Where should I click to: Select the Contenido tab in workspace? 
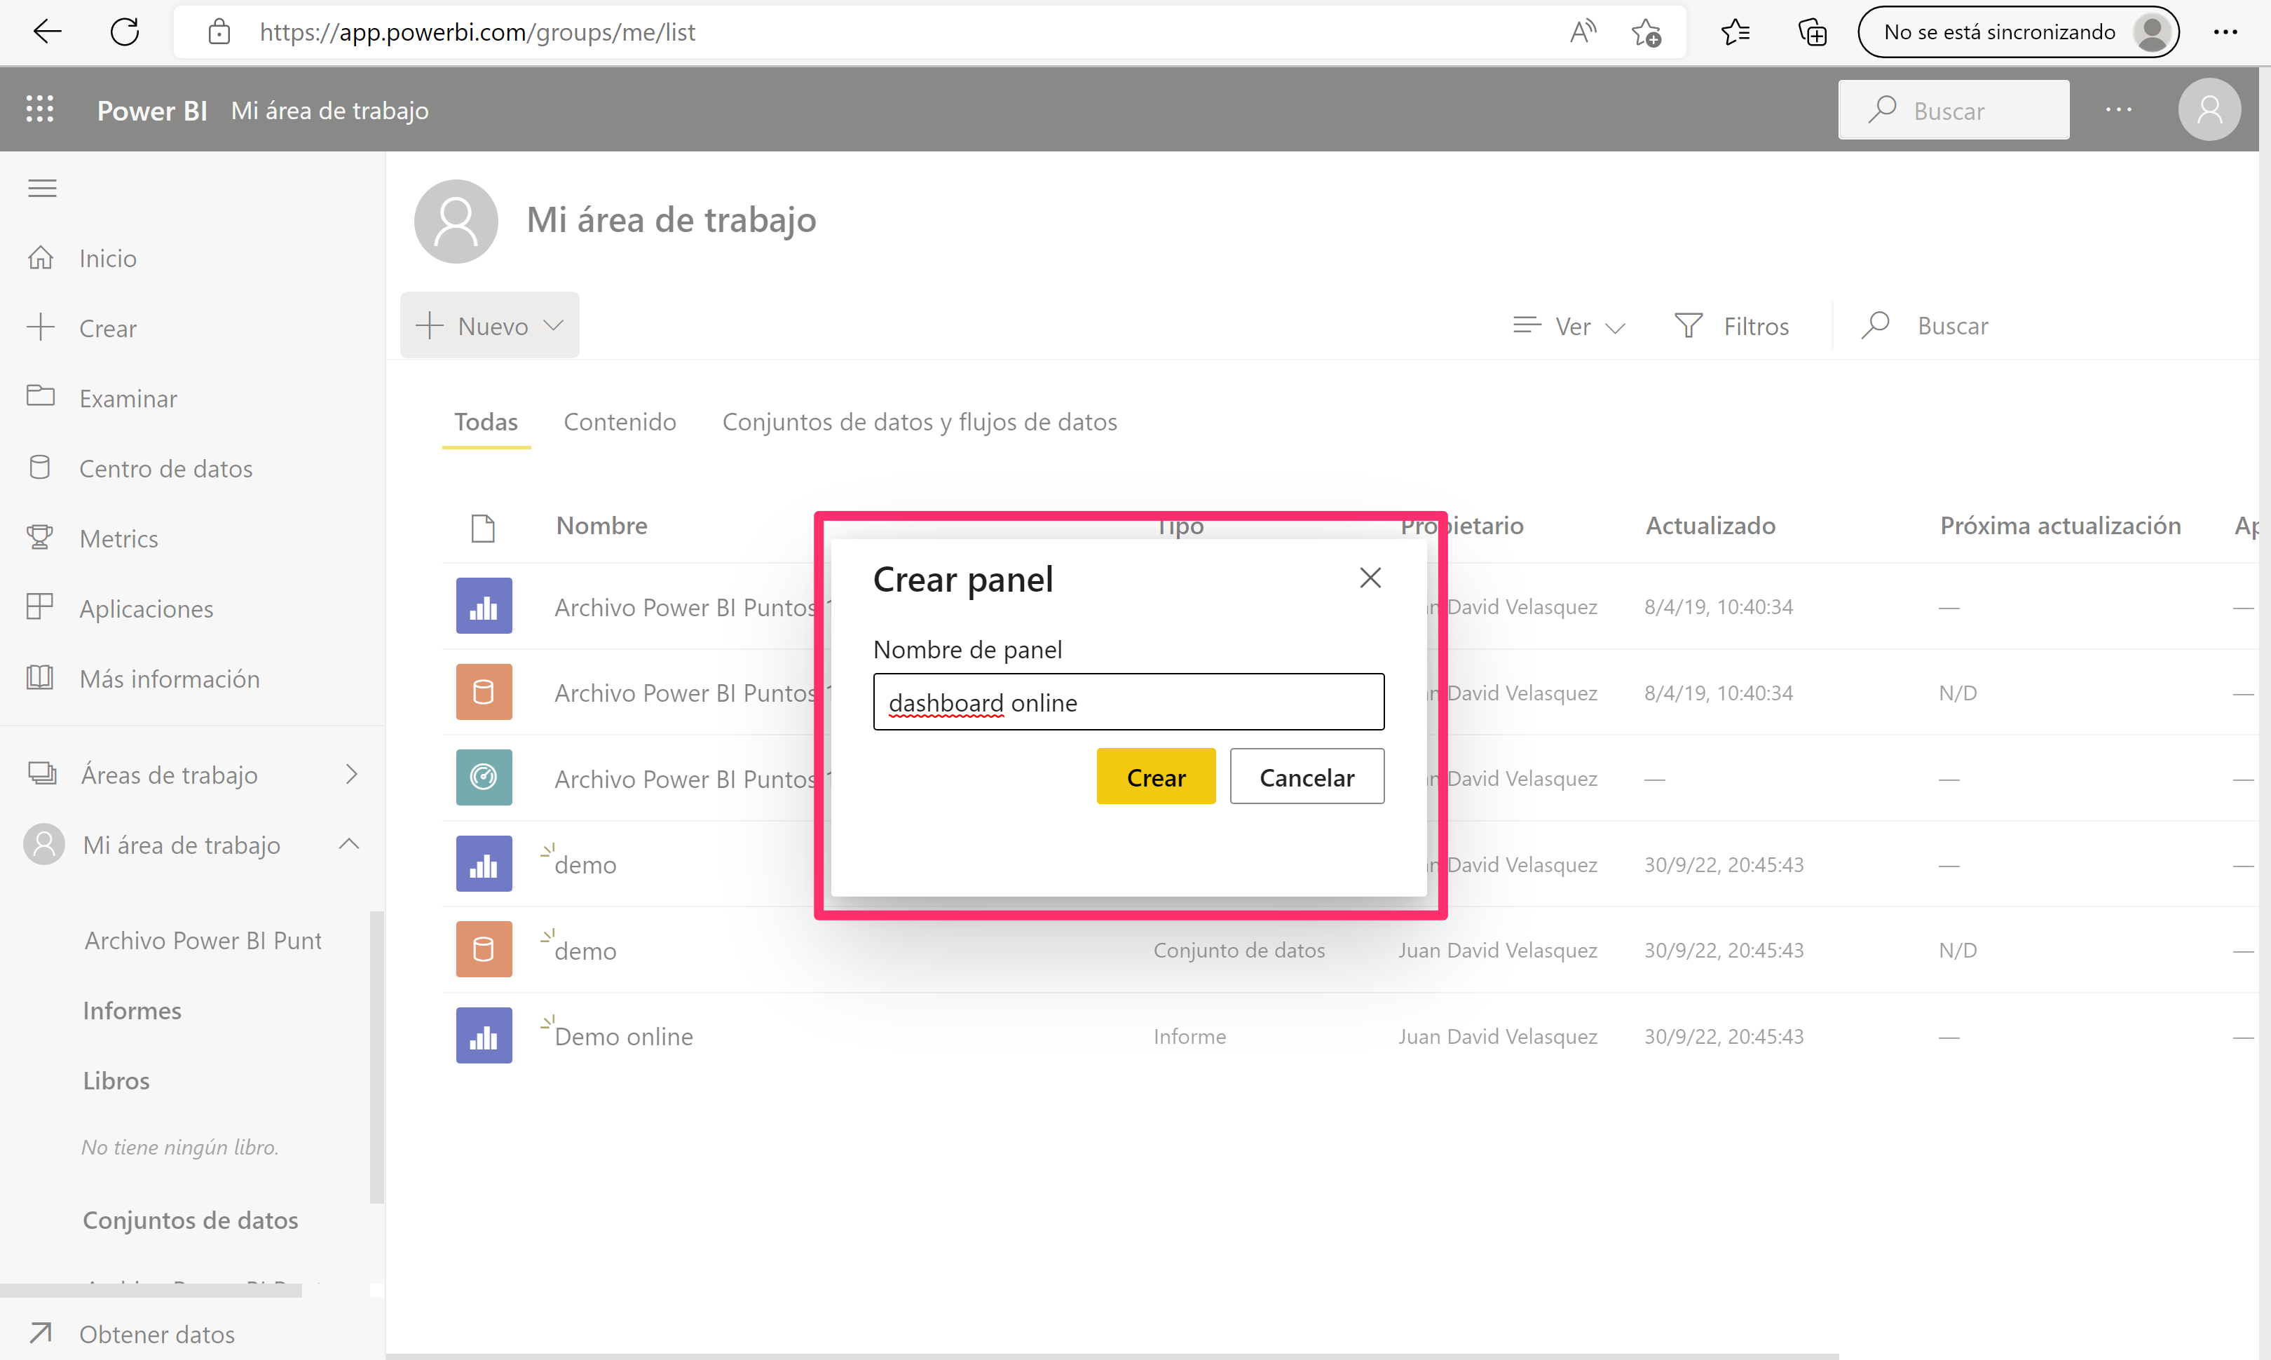point(620,421)
